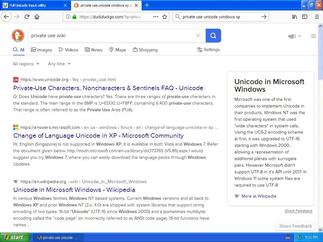Click the floating Share Feedback button
This screenshot has height=242, width=323.
point(296,226)
